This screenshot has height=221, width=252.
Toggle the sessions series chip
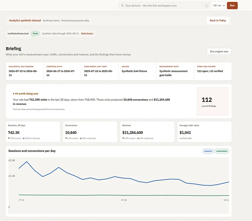click(208, 151)
